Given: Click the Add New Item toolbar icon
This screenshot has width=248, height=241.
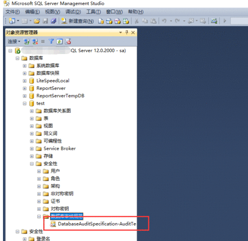Looking at the screenshot, I should (25, 21).
